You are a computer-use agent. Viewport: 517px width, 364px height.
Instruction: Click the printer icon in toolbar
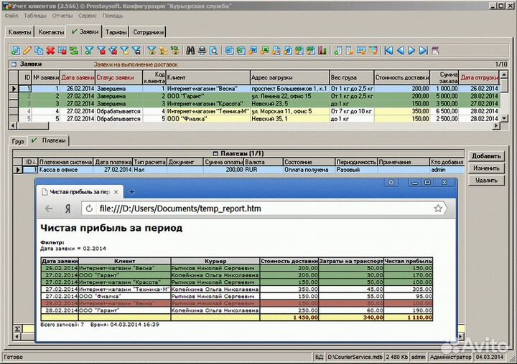pos(202,50)
